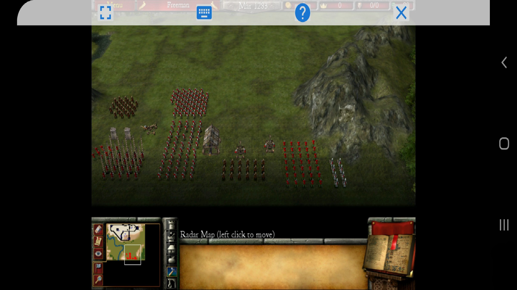Screen dimensions: 517x290
Task: Tap the Android back chevron
Action: [504, 62]
